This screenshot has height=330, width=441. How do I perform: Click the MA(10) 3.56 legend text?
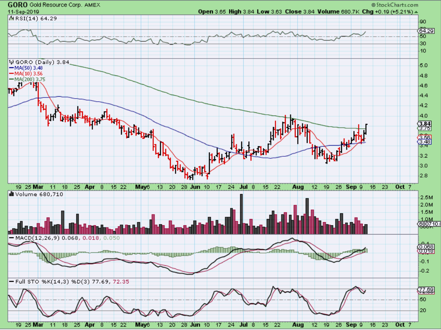[x=29, y=74]
